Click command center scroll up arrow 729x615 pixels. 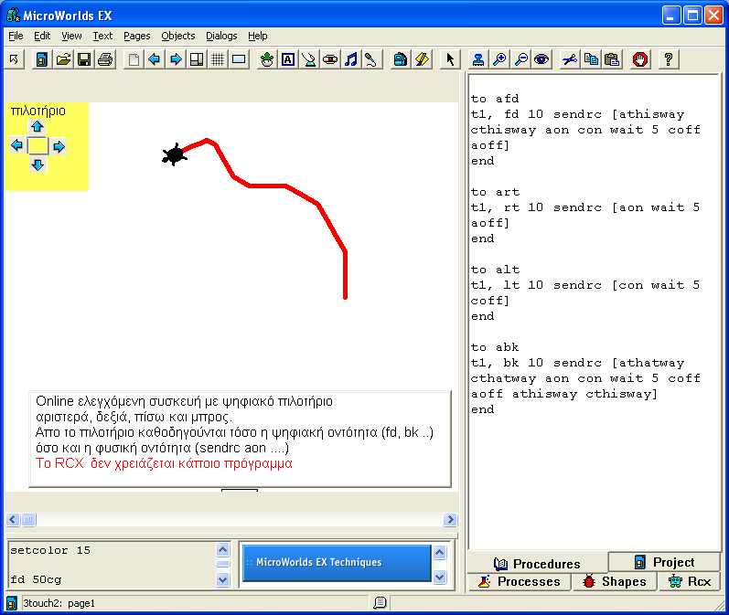(x=223, y=549)
